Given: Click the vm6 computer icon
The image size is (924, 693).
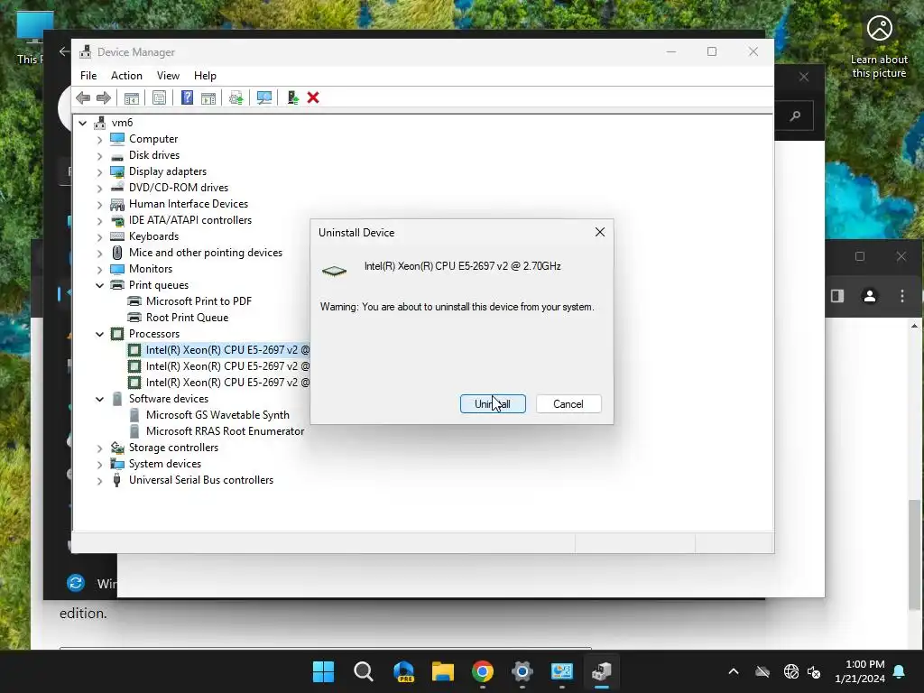Looking at the screenshot, I should [101, 123].
